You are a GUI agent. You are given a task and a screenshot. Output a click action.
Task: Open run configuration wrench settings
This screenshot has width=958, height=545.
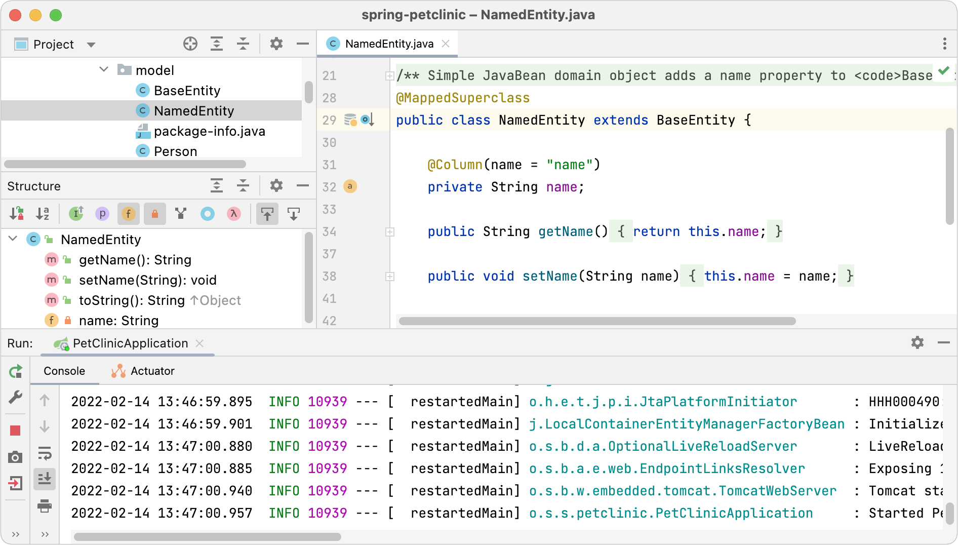[16, 398]
